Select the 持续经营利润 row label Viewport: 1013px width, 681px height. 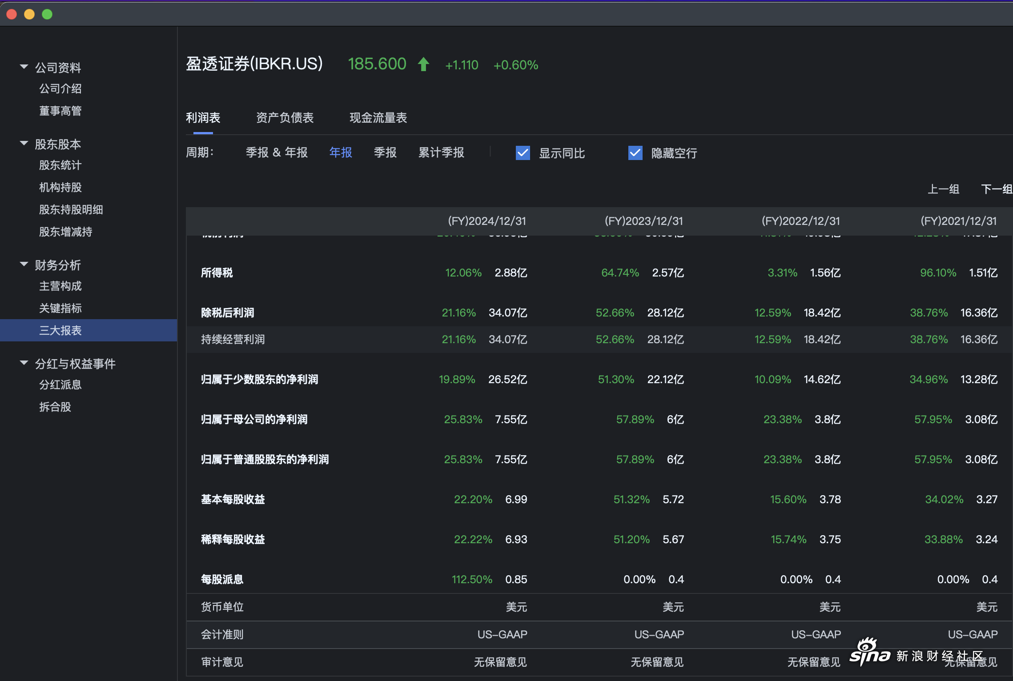[x=233, y=339]
